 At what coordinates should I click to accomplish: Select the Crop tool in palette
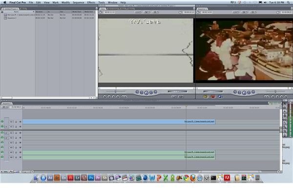[x=285, y=131]
